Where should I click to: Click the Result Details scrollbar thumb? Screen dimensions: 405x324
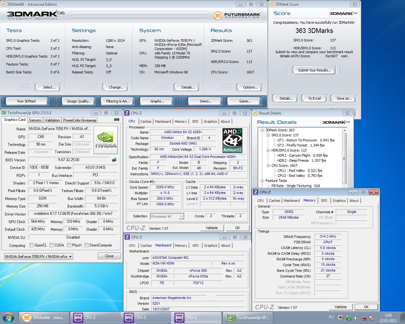coord(344,158)
